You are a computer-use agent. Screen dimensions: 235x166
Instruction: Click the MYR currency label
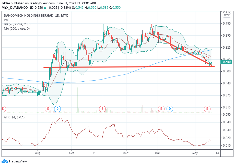[x=227, y=15]
